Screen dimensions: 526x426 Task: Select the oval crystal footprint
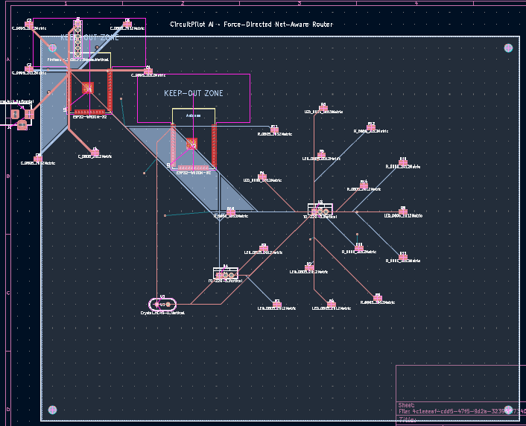coord(162,305)
